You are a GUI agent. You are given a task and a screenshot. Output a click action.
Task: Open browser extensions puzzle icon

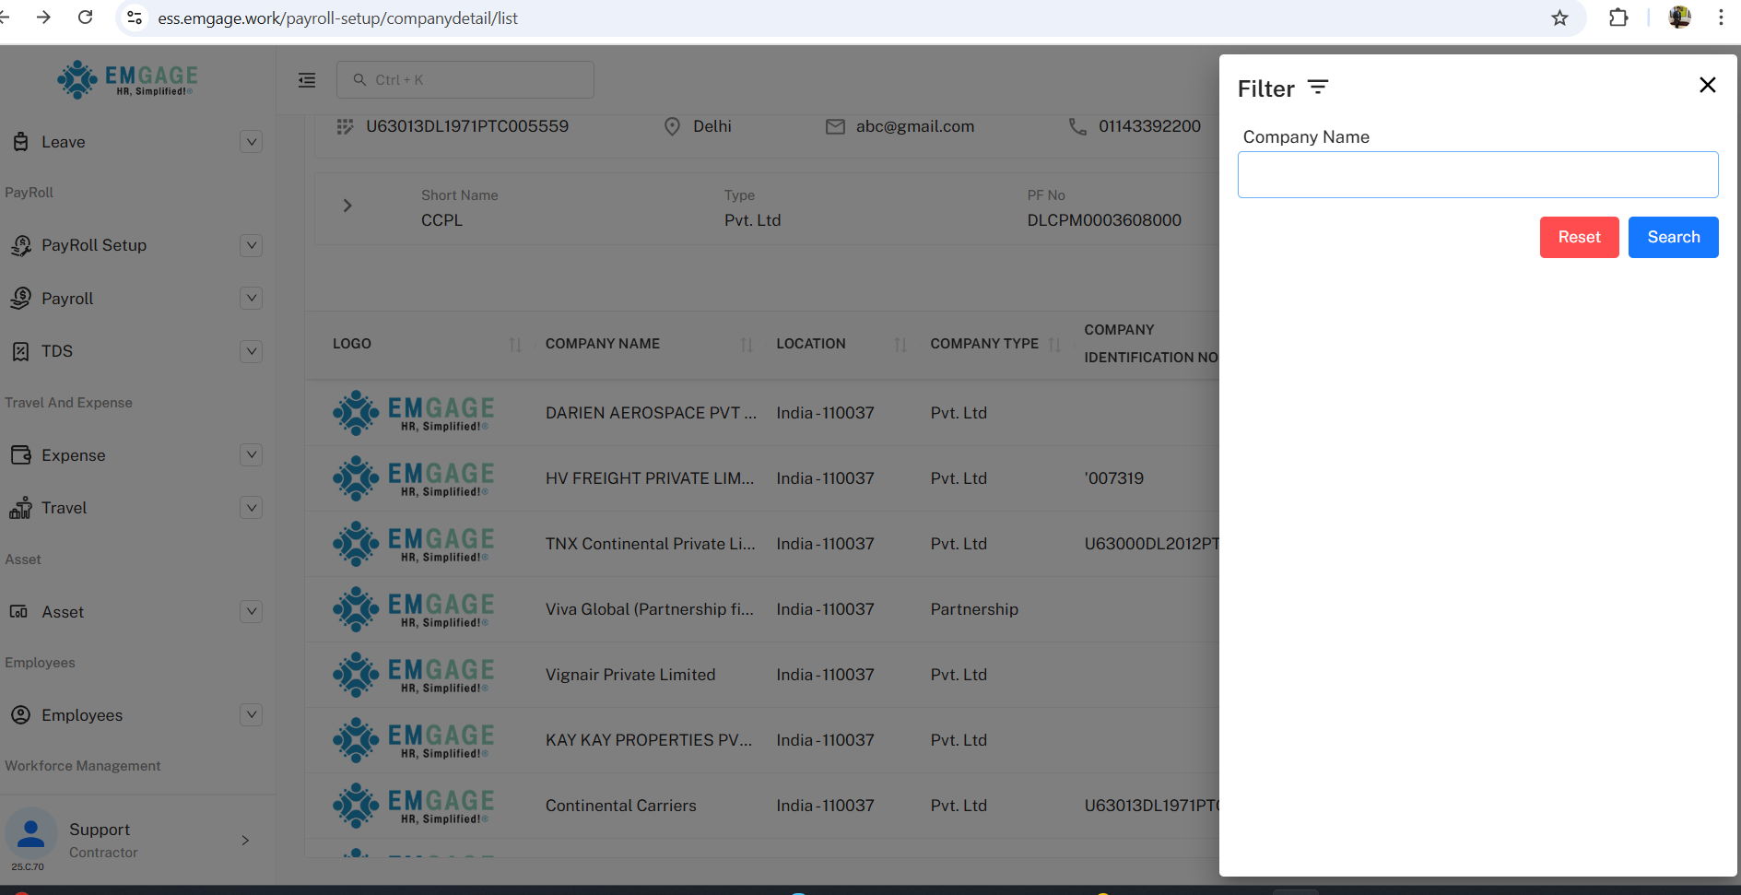(1618, 18)
